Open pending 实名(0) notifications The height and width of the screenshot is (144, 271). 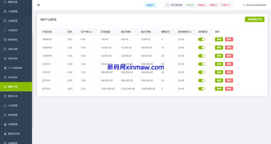190,5
